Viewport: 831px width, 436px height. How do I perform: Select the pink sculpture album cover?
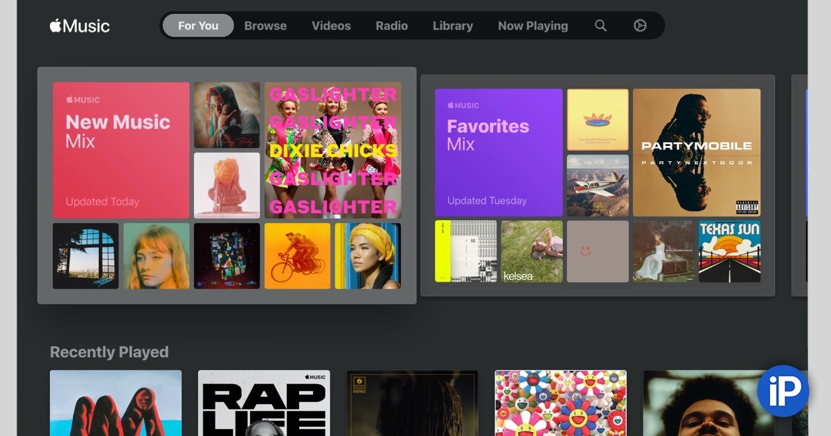[x=226, y=185]
